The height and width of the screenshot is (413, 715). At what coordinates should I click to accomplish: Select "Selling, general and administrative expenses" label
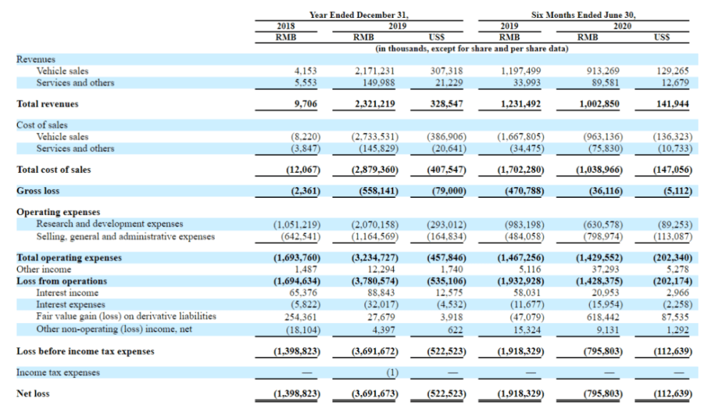tap(125, 237)
